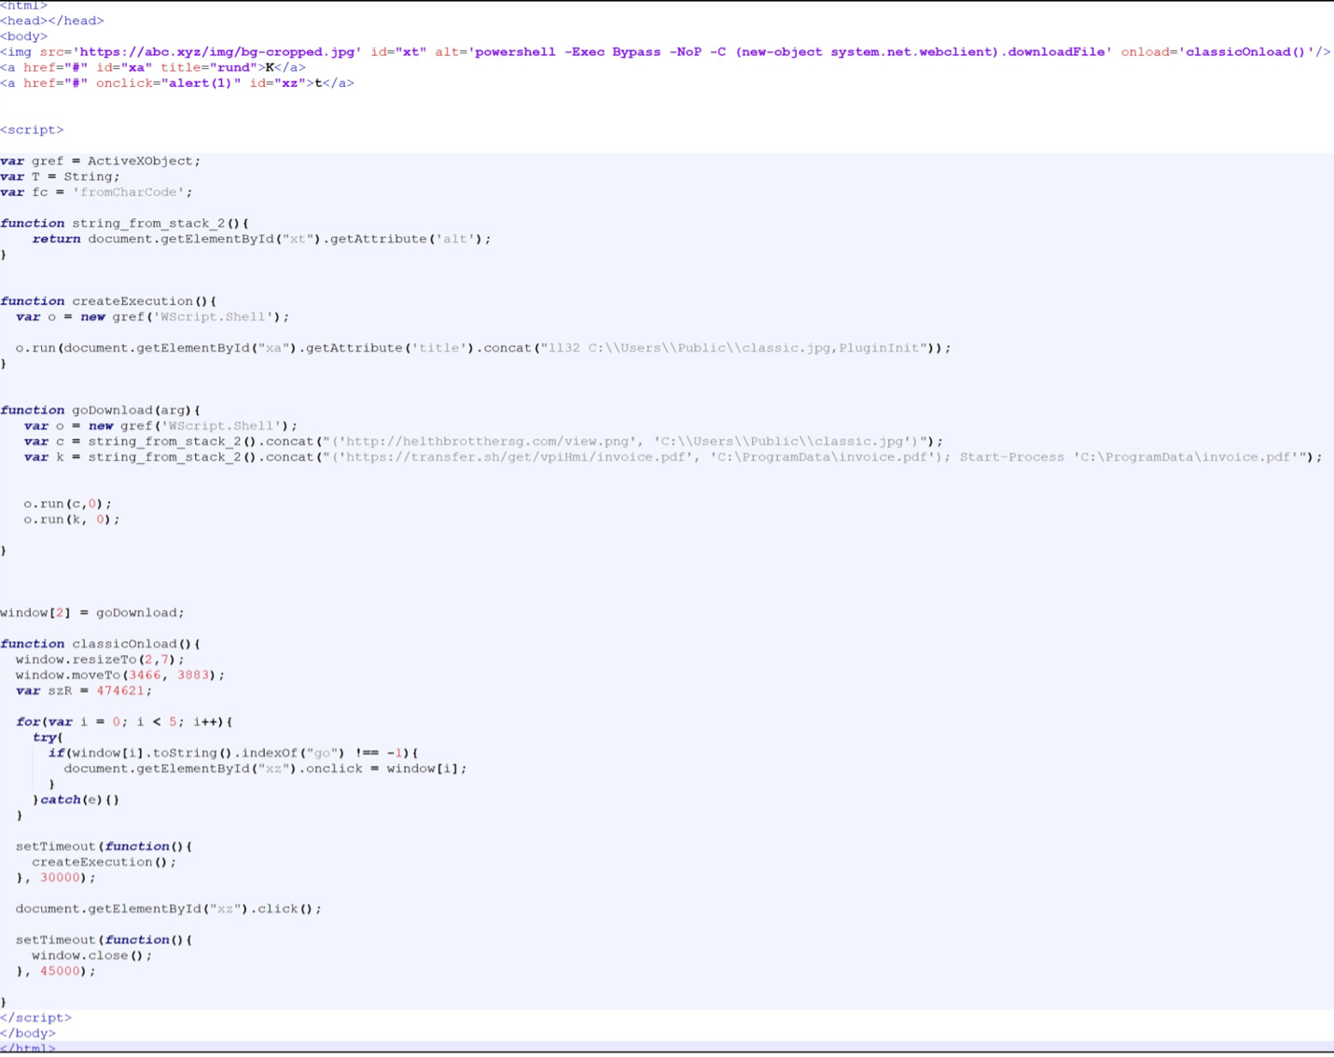Click the anchor line with onclick="alert(1)"

click(177, 83)
